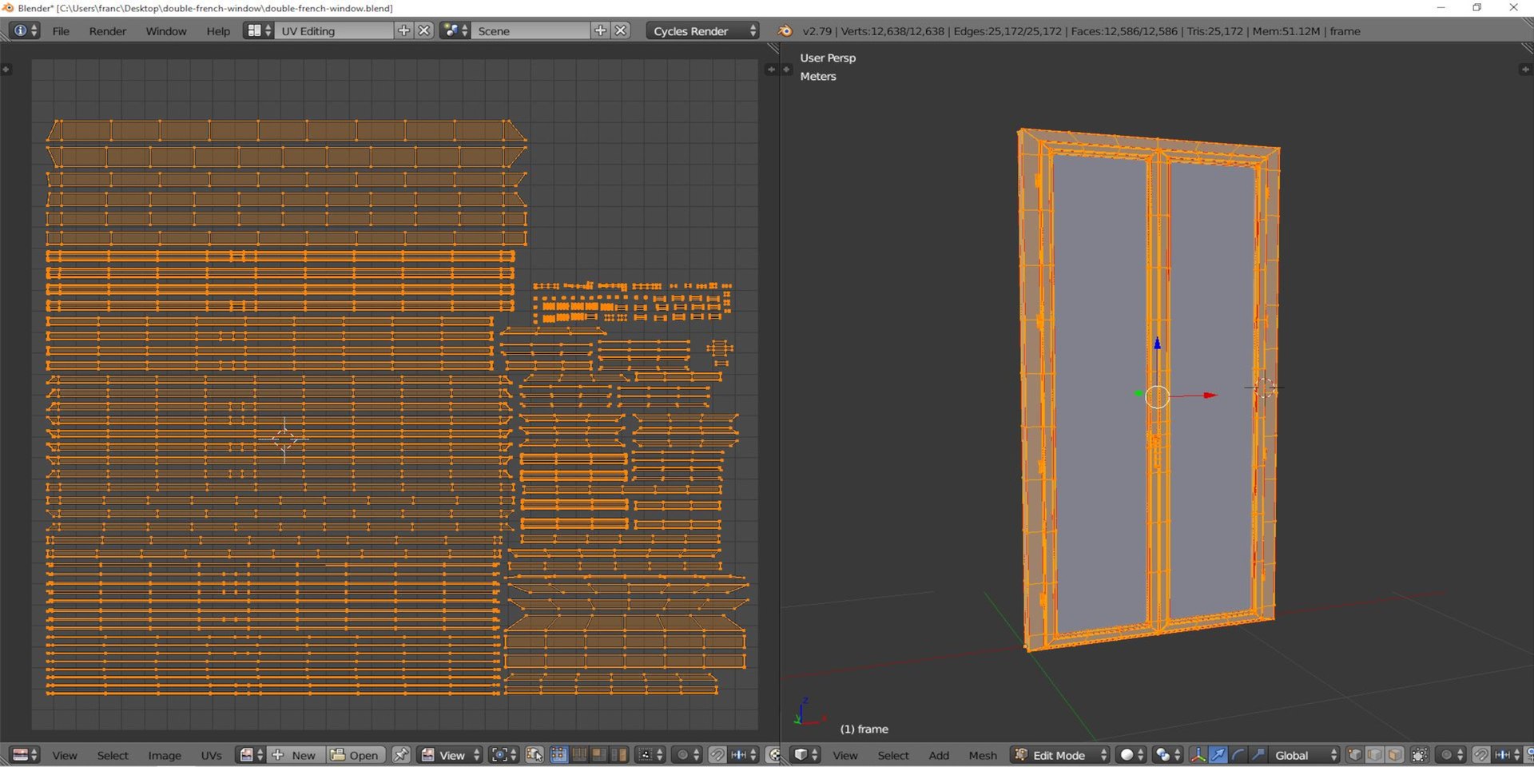Select UV face selection mode

coord(598,755)
